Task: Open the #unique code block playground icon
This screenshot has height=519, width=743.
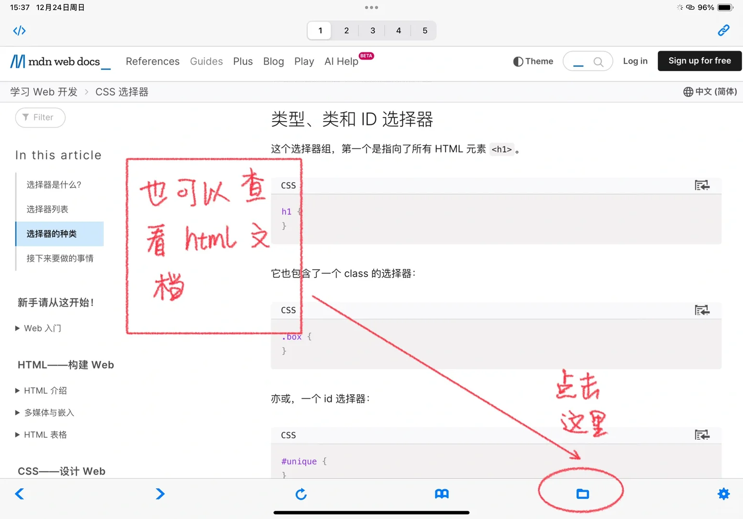Action: [702, 435]
